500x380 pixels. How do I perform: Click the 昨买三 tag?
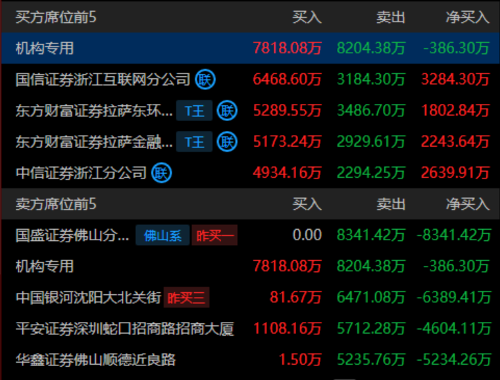187,298
